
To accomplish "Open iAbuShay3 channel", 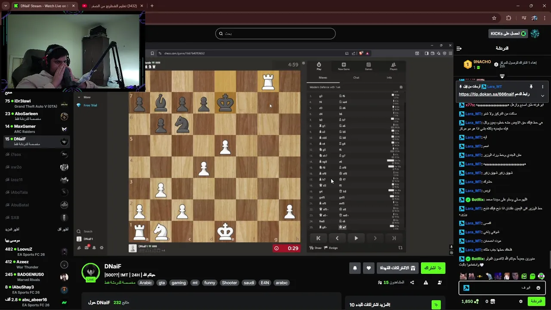I will pos(36,289).
